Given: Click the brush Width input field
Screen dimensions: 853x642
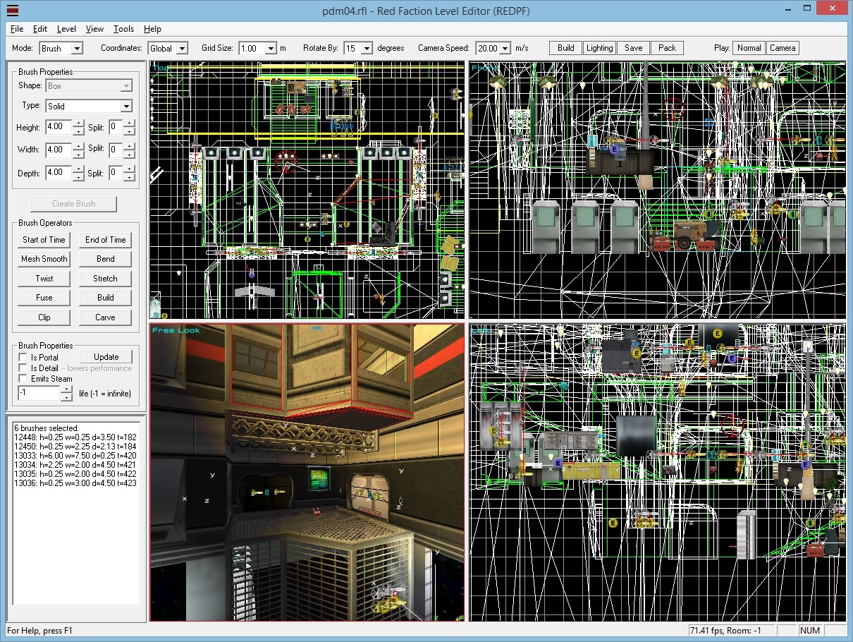Looking at the screenshot, I should click(57, 150).
